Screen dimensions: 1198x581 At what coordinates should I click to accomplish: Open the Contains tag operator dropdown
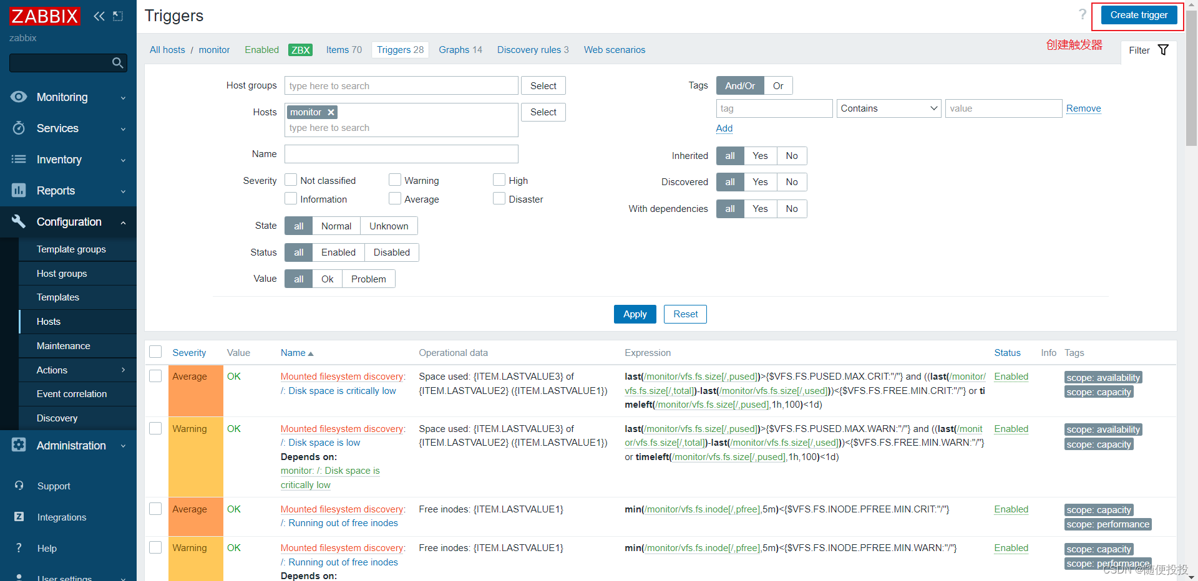click(889, 108)
